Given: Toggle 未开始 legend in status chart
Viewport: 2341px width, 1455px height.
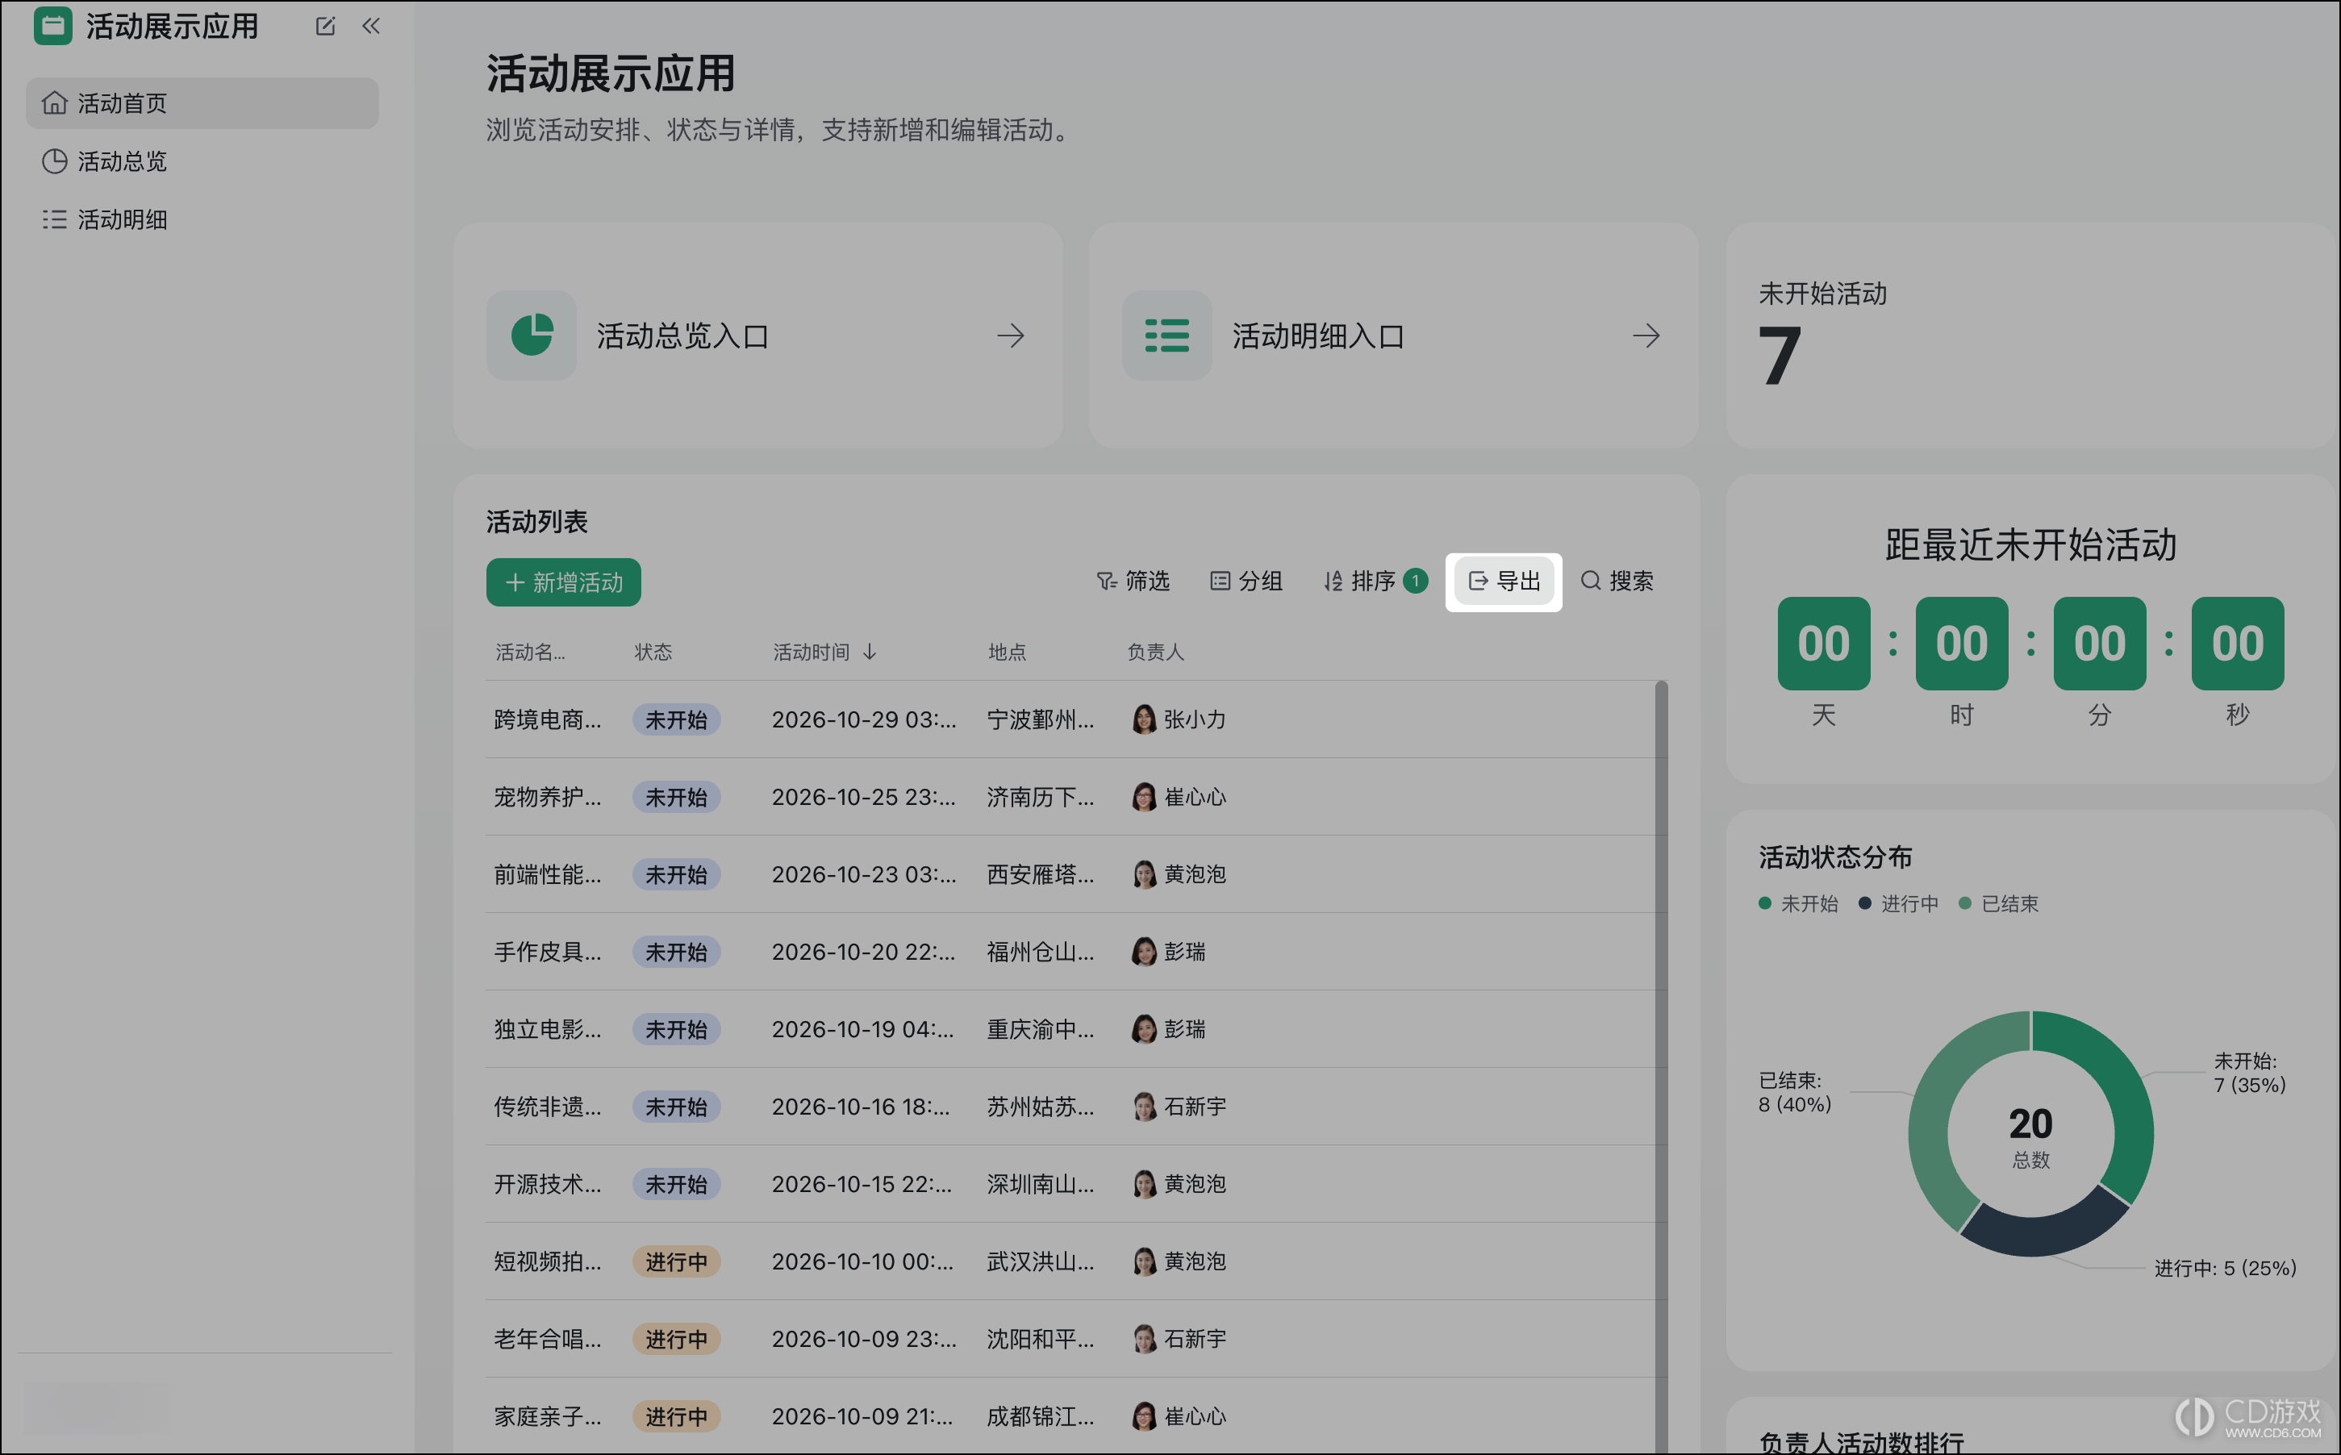Looking at the screenshot, I should click(1798, 903).
